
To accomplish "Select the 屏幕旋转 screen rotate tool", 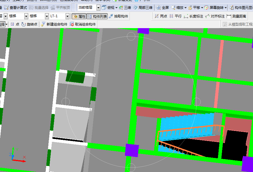I will point(214,7).
